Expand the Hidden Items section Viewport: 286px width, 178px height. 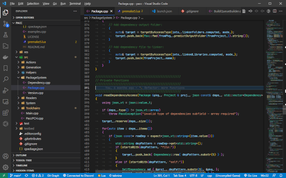point(46,171)
